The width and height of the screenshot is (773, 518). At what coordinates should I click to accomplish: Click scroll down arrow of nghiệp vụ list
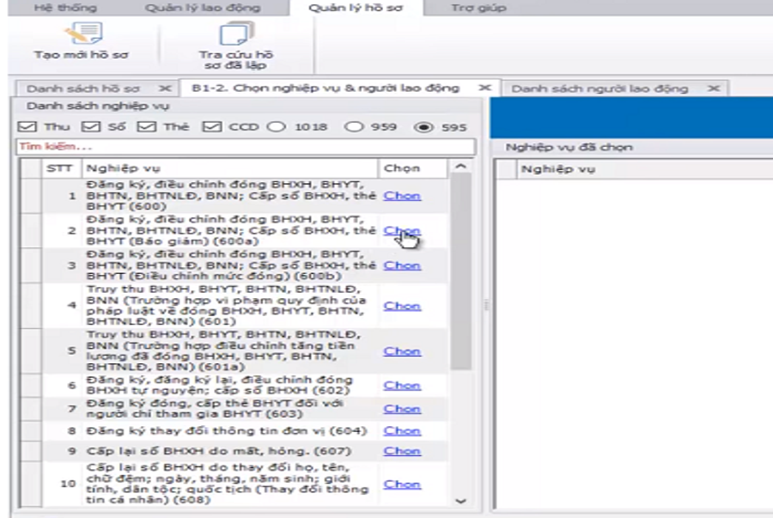(461, 500)
